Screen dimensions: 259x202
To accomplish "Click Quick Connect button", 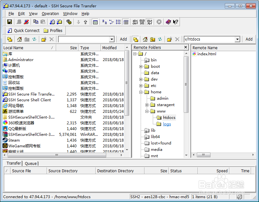I will tap(24, 31).
